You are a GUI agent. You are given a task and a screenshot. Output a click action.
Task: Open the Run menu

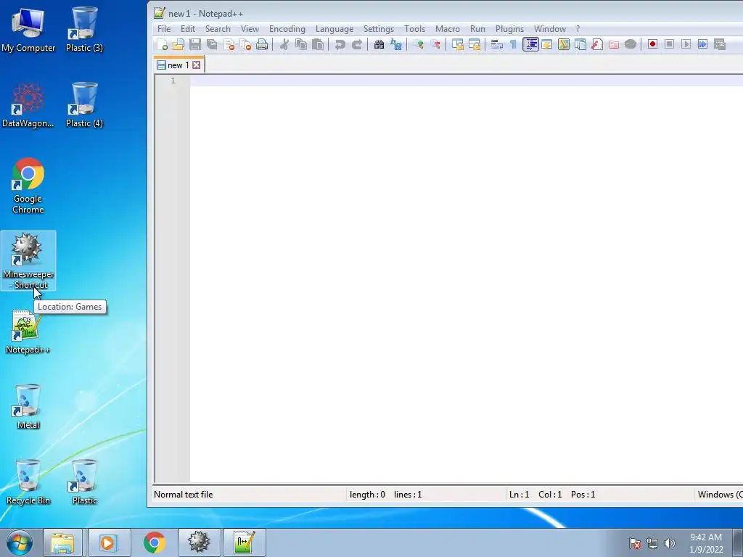pyautogui.click(x=477, y=29)
